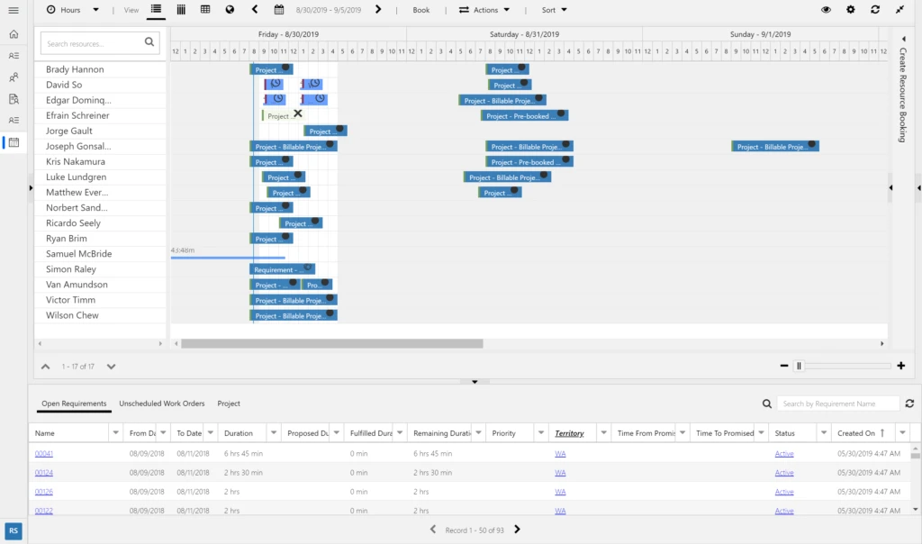Image resolution: width=922 pixels, height=544 pixels.
Task: Open requirement 00041 link
Action: tap(44, 453)
